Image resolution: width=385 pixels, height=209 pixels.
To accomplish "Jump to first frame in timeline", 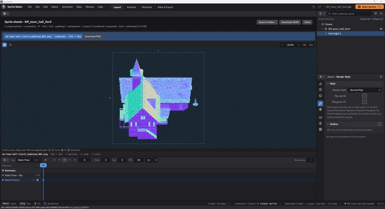I will pyautogui.click(x=54, y=160).
